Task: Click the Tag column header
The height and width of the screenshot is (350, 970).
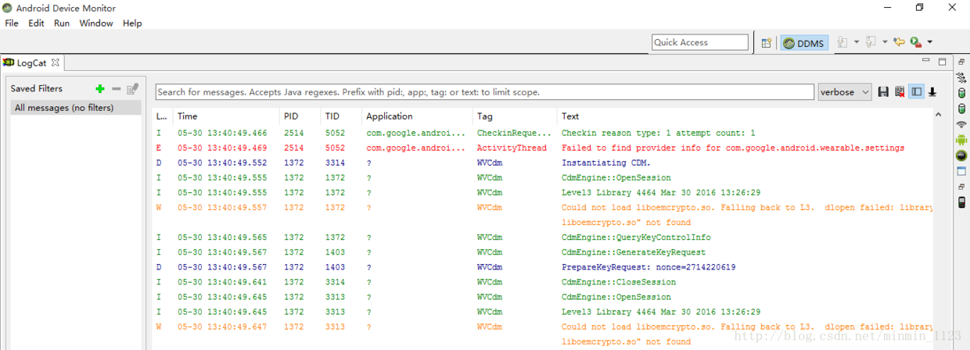Action: (x=515, y=116)
